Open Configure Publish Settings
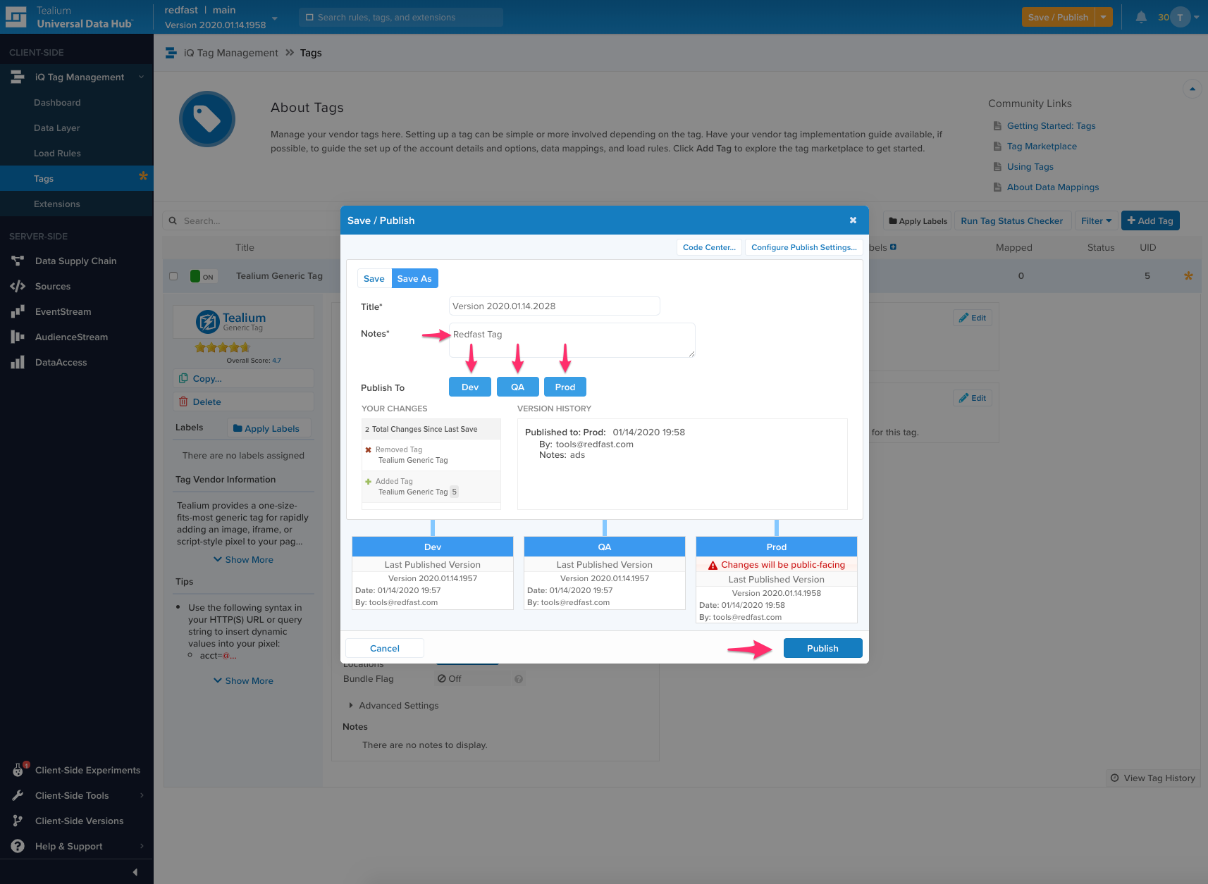This screenshot has width=1208, height=884. [804, 247]
